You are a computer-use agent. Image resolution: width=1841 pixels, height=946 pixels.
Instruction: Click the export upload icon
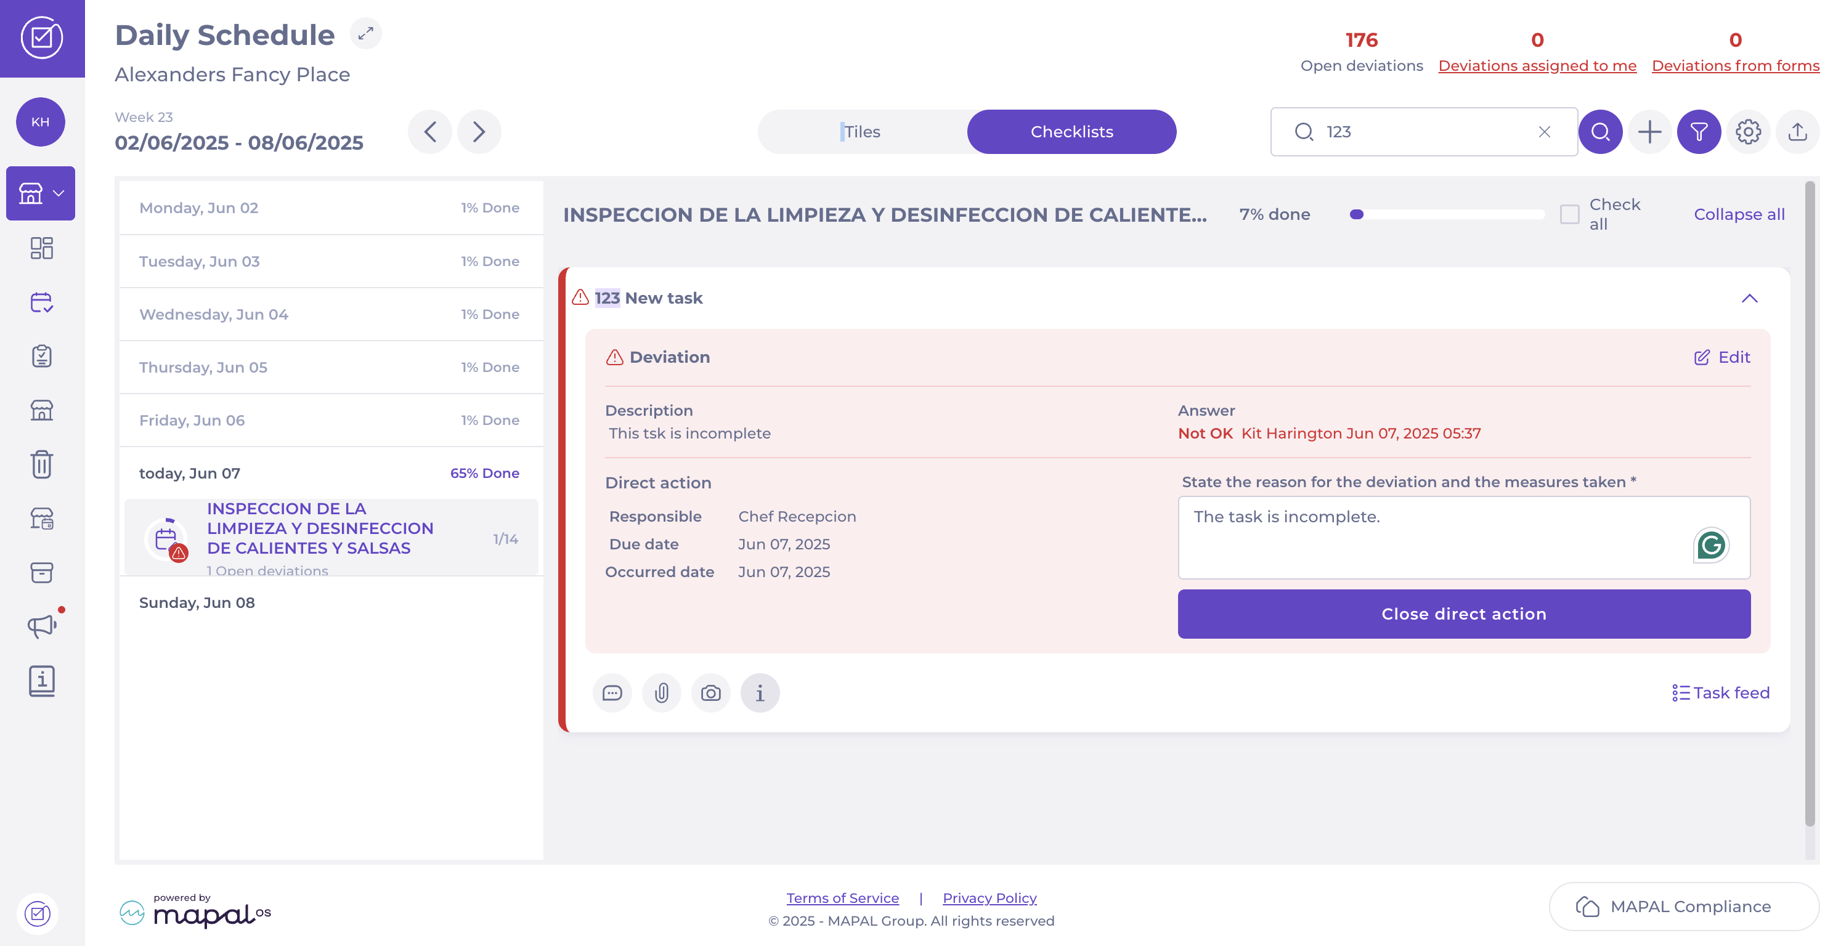coord(1797,131)
